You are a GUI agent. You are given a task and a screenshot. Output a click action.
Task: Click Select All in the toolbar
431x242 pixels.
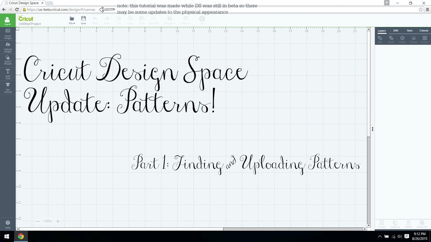(x=154, y=20)
